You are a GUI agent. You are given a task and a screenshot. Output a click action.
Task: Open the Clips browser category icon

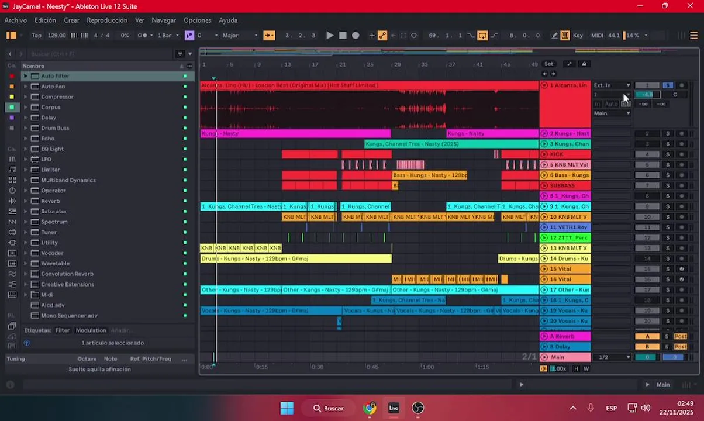pos(12,253)
